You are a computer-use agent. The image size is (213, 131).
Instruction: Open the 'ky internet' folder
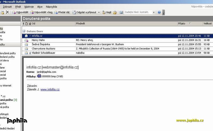coord(6,85)
